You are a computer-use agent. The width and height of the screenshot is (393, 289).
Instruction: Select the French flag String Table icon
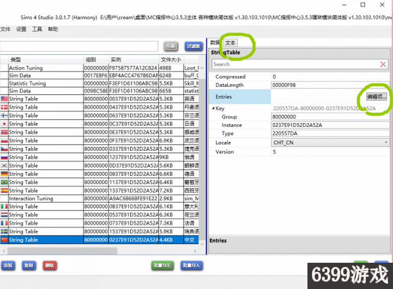pos(4,223)
